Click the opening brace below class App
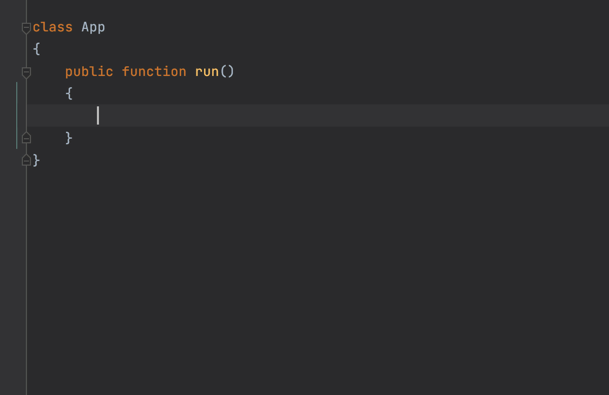This screenshot has width=609, height=395. [x=36, y=50]
